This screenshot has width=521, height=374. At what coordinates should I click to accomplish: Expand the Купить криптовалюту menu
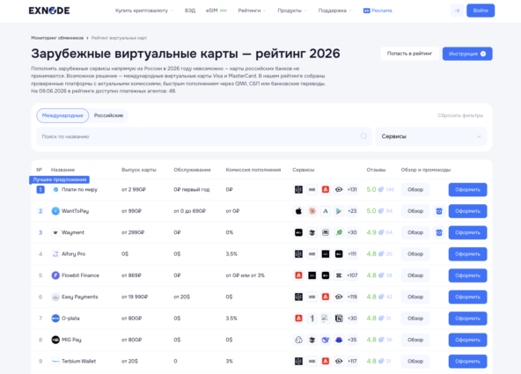pyautogui.click(x=143, y=11)
